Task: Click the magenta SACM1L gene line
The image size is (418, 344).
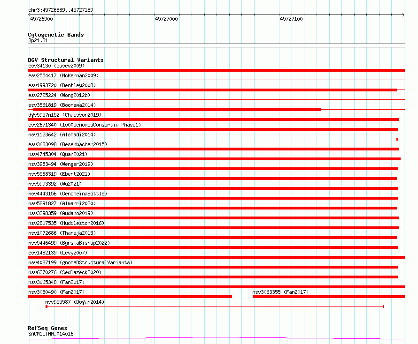Action: coord(216,338)
